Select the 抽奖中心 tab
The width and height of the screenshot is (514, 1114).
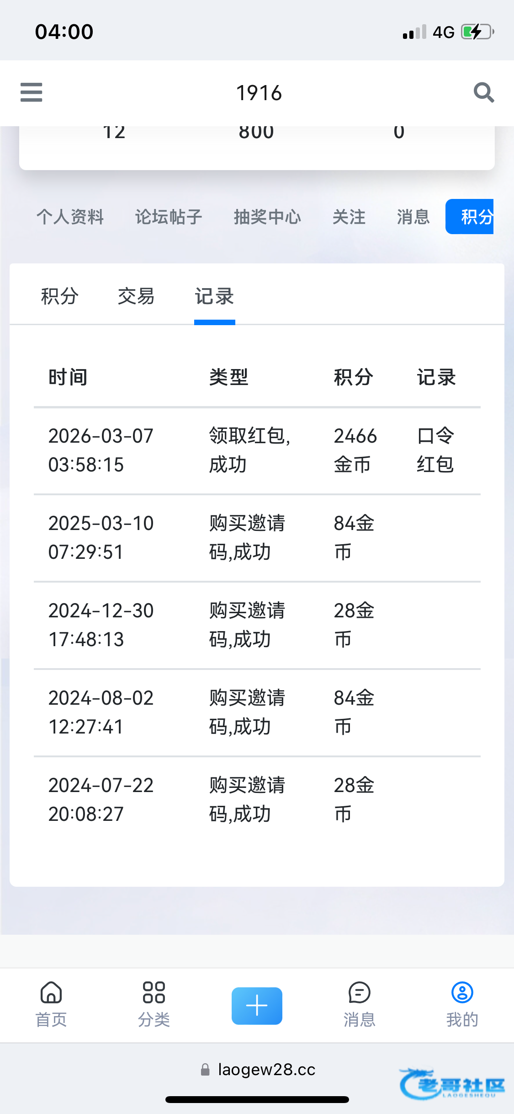[267, 217]
